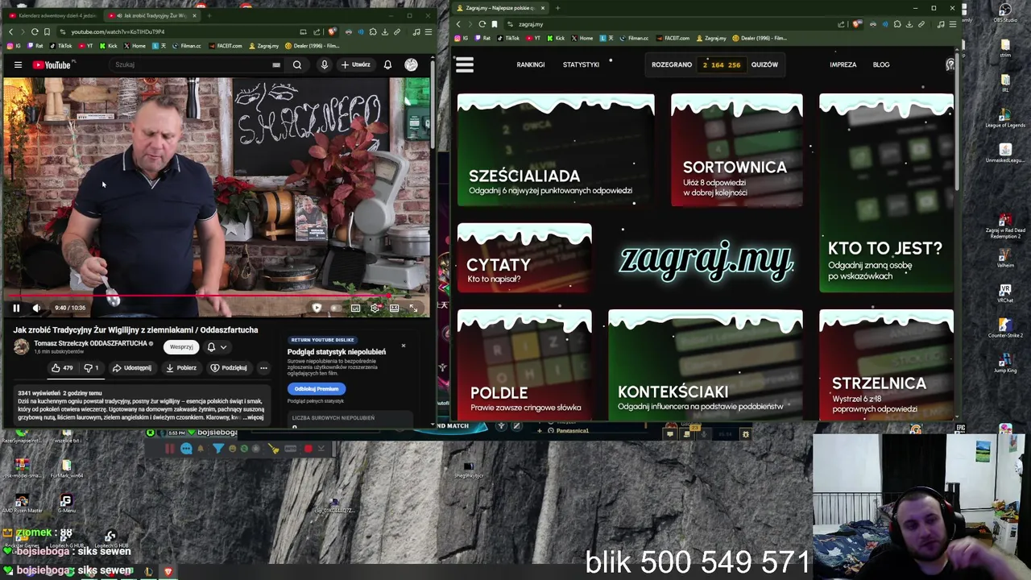Open OBS Studio desktop shortcut
The width and height of the screenshot is (1031, 580).
1005,13
